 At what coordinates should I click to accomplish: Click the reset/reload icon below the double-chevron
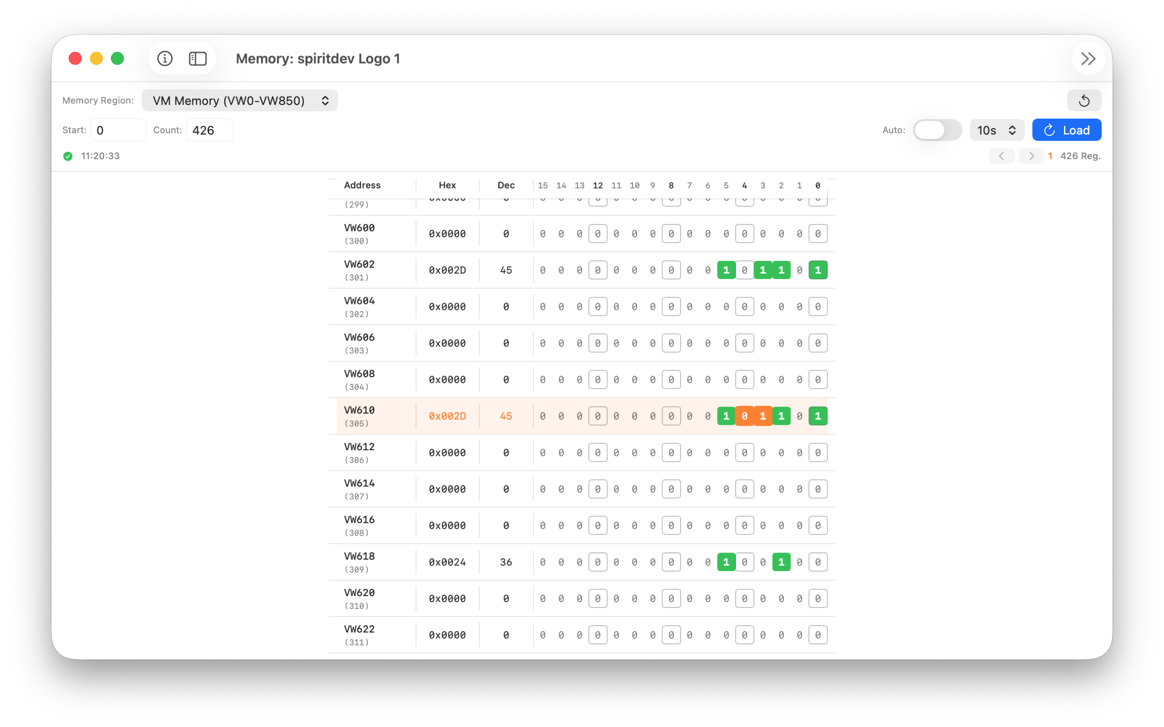pos(1084,100)
